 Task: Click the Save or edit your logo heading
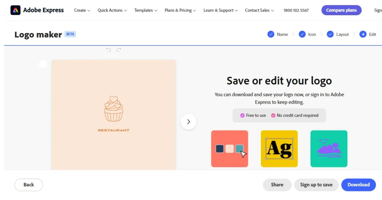[x=279, y=81]
